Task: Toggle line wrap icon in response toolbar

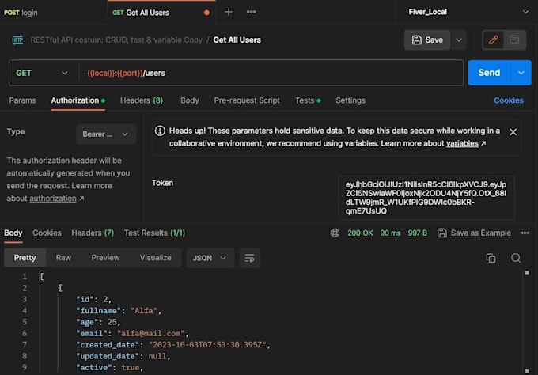Action: 250,258
